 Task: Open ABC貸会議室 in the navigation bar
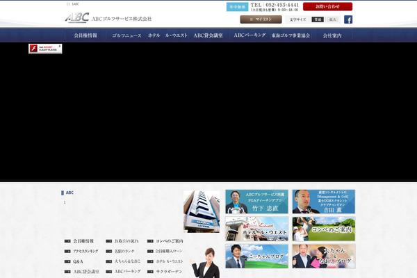(x=208, y=35)
